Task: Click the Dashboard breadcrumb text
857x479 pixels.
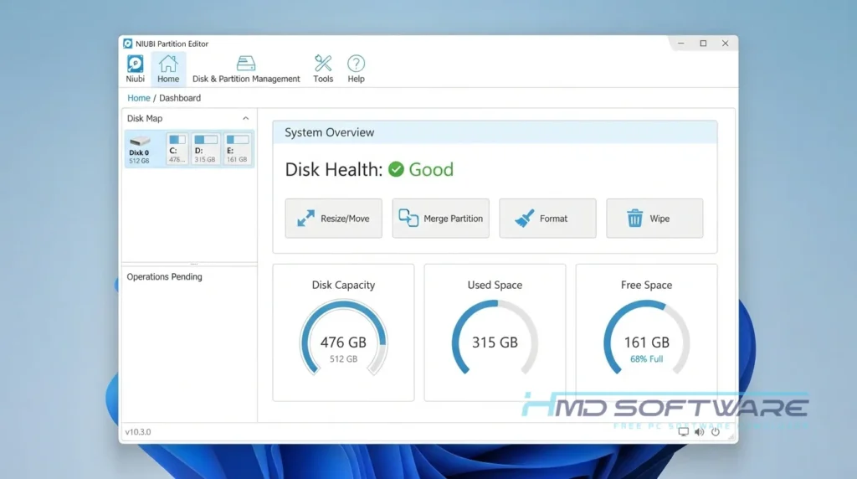Action: [x=180, y=98]
